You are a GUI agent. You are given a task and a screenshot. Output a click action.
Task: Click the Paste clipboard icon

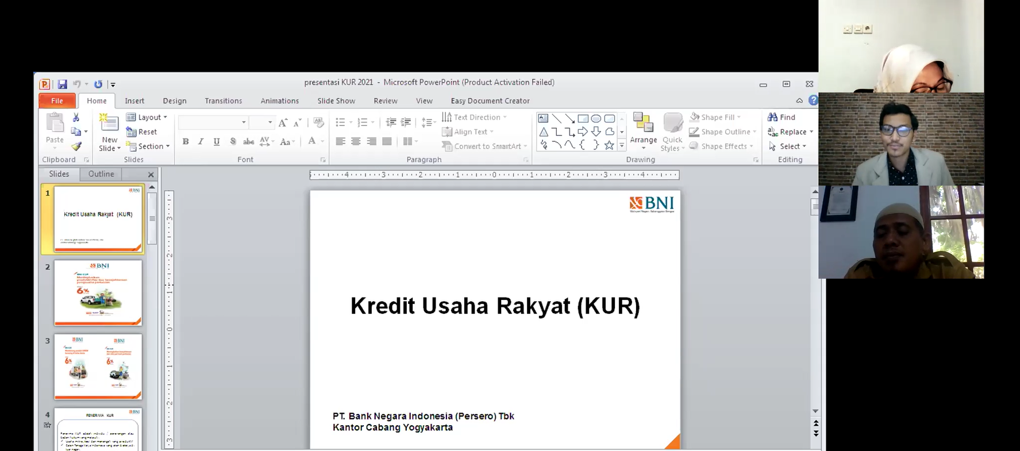[55, 122]
